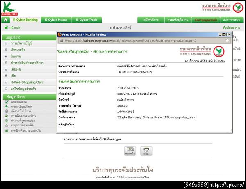Expand the การบริหารบัญชี menu
Image resolution: width=246 pixels, height=189 pixels.
tap(6, 43)
